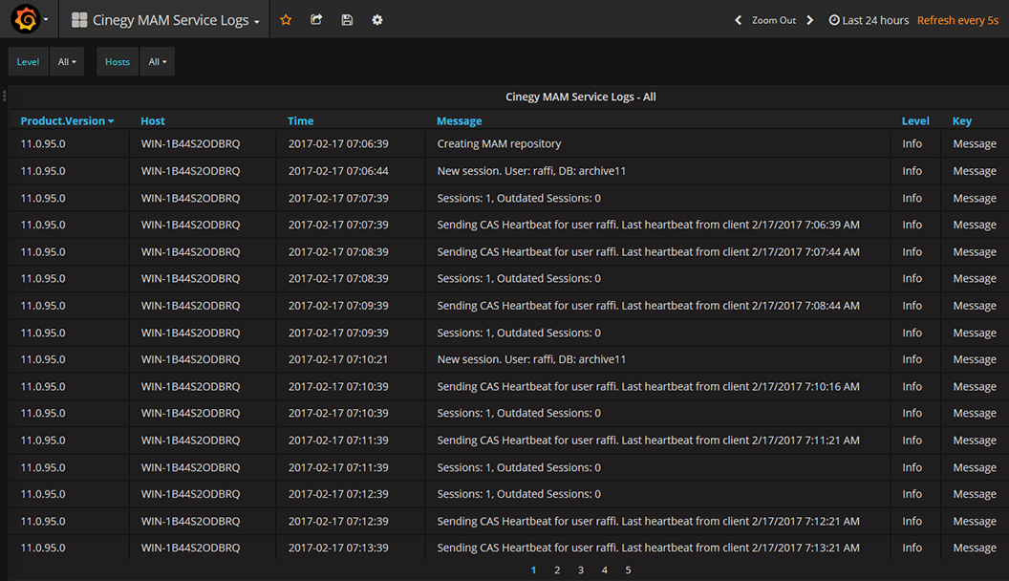Viewport: 1009px width, 581px height.
Task: Click the clock icon of the time picker
Action: pos(834,20)
